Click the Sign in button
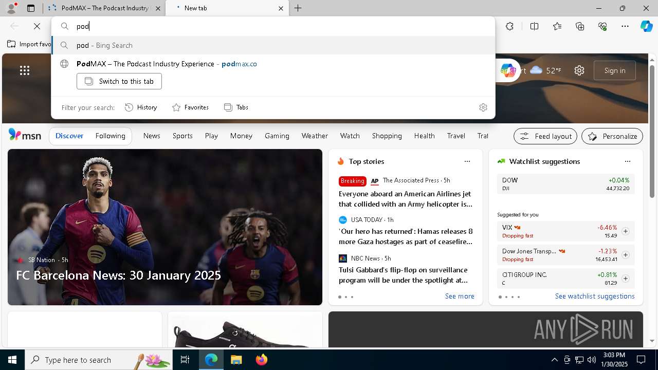658x370 pixels. 615,70
